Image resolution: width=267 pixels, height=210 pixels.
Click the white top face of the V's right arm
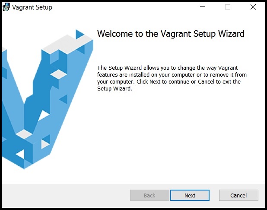[x=67, y=44]
